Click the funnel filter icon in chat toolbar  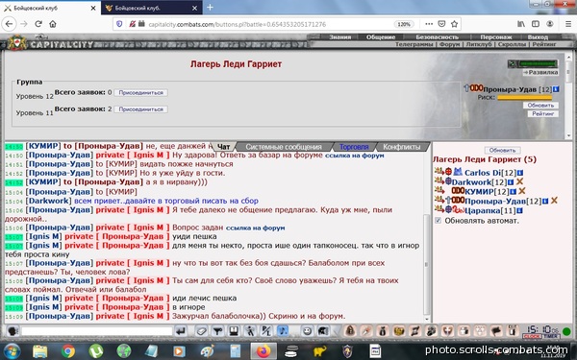(x=217, y=331)
